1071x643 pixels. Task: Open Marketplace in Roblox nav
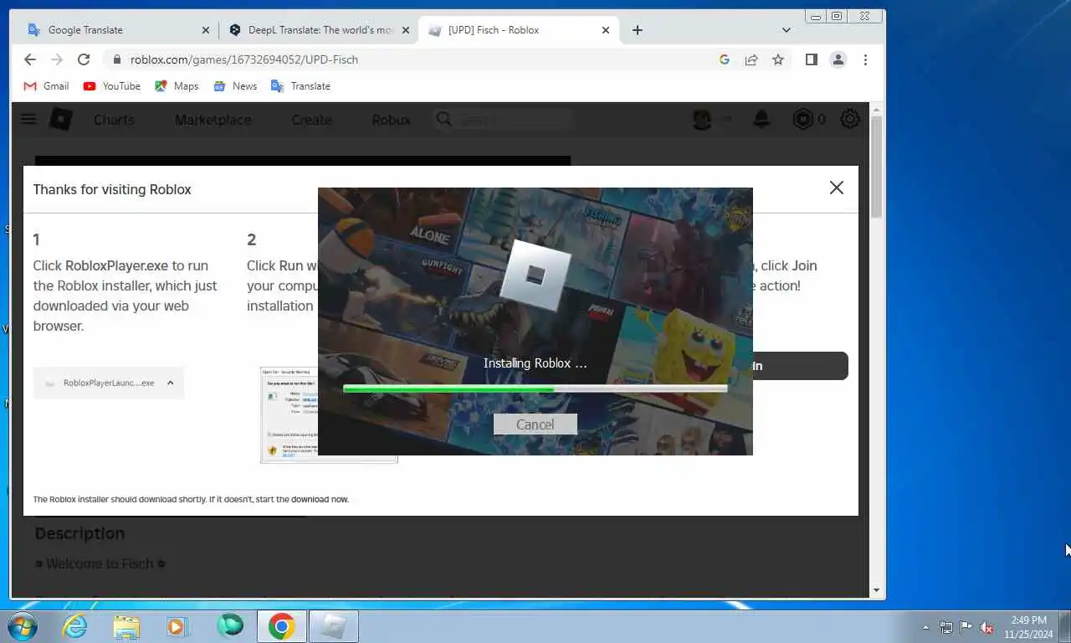click(213, 120)
